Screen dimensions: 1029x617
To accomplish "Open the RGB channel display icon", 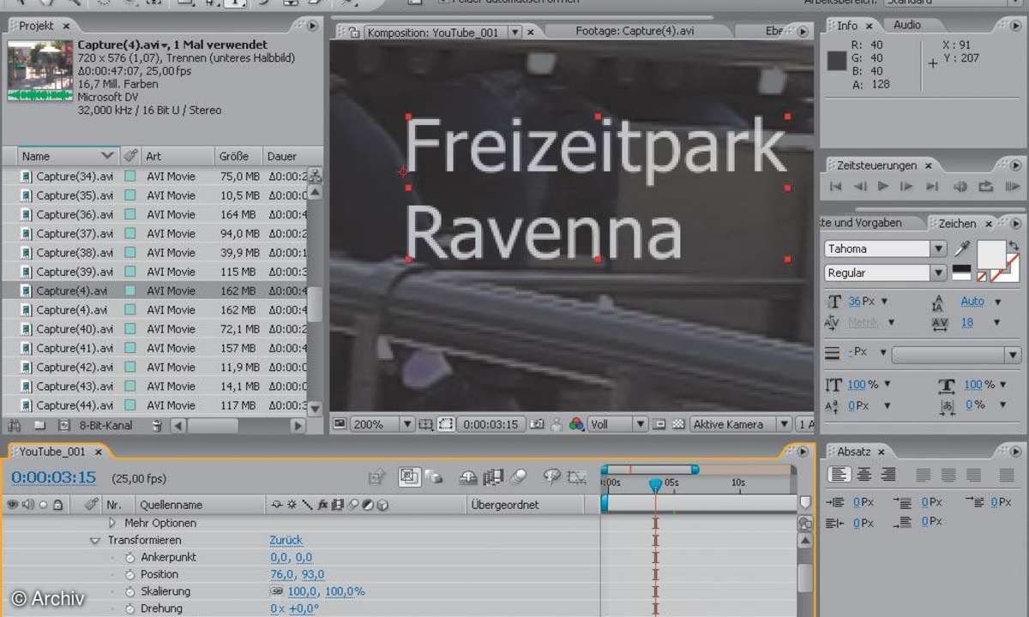I will (576, 424).
